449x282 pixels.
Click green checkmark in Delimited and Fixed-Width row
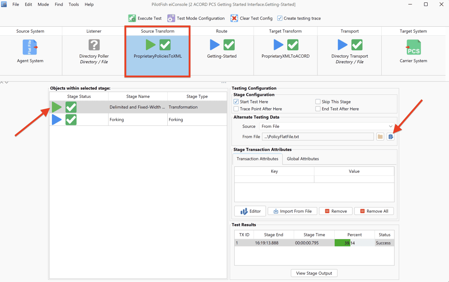[x=71, y=107]
